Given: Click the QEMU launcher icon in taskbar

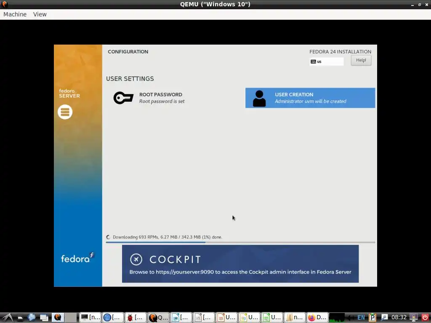Looking at the screenshot, I should coord(58,318).
